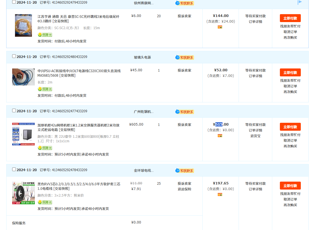Click 保障卡 badge on black RVV cable item
This screenshot has width=309, height=230.
tap(45, 202)
